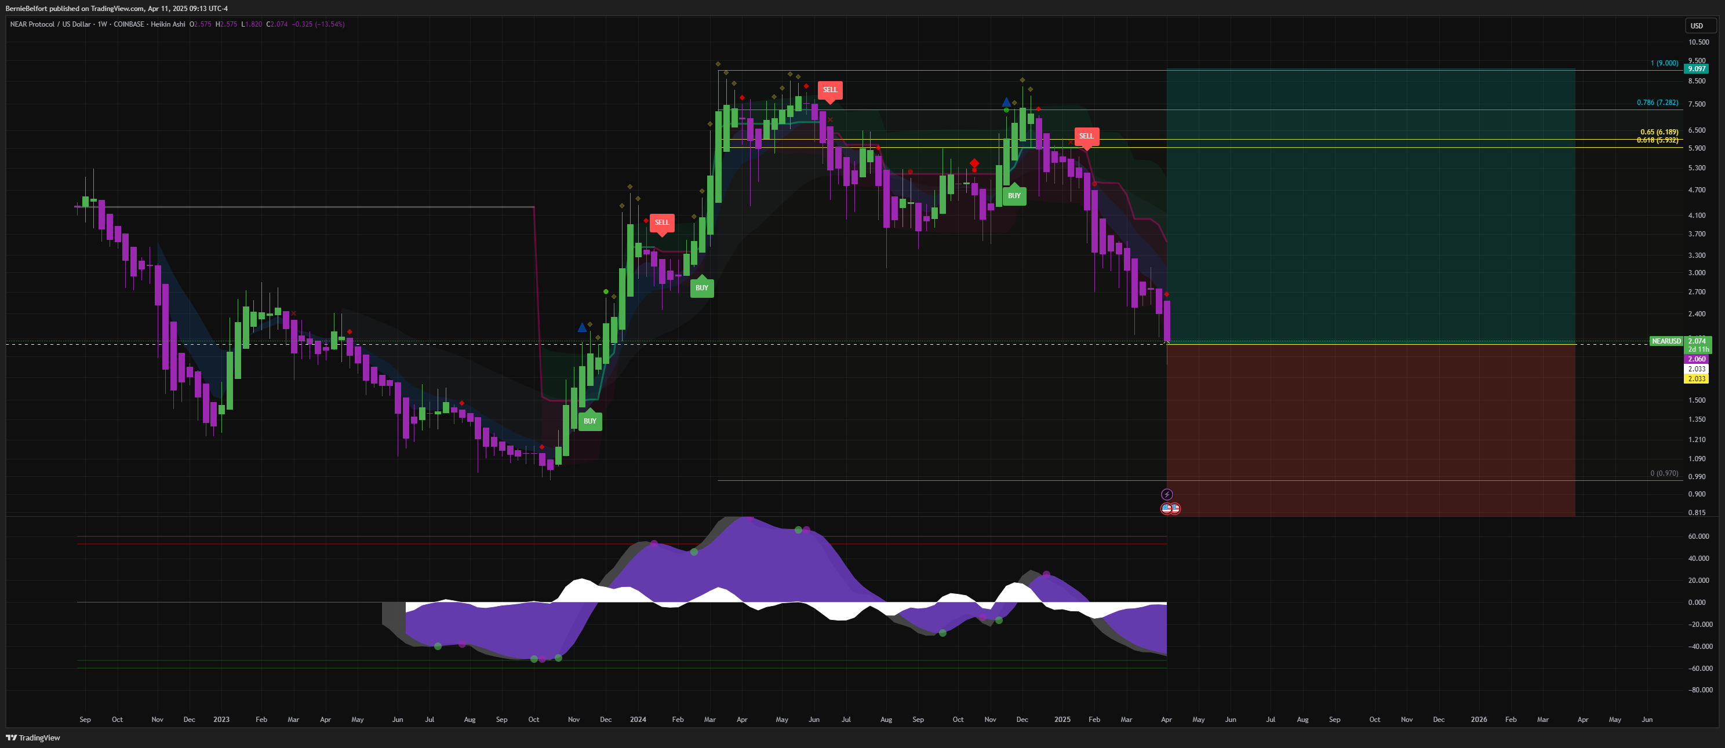Screen dimensions: 1725x748
Task: Click the 0.000 oscillator axis value
Action: coord(1697,603)
